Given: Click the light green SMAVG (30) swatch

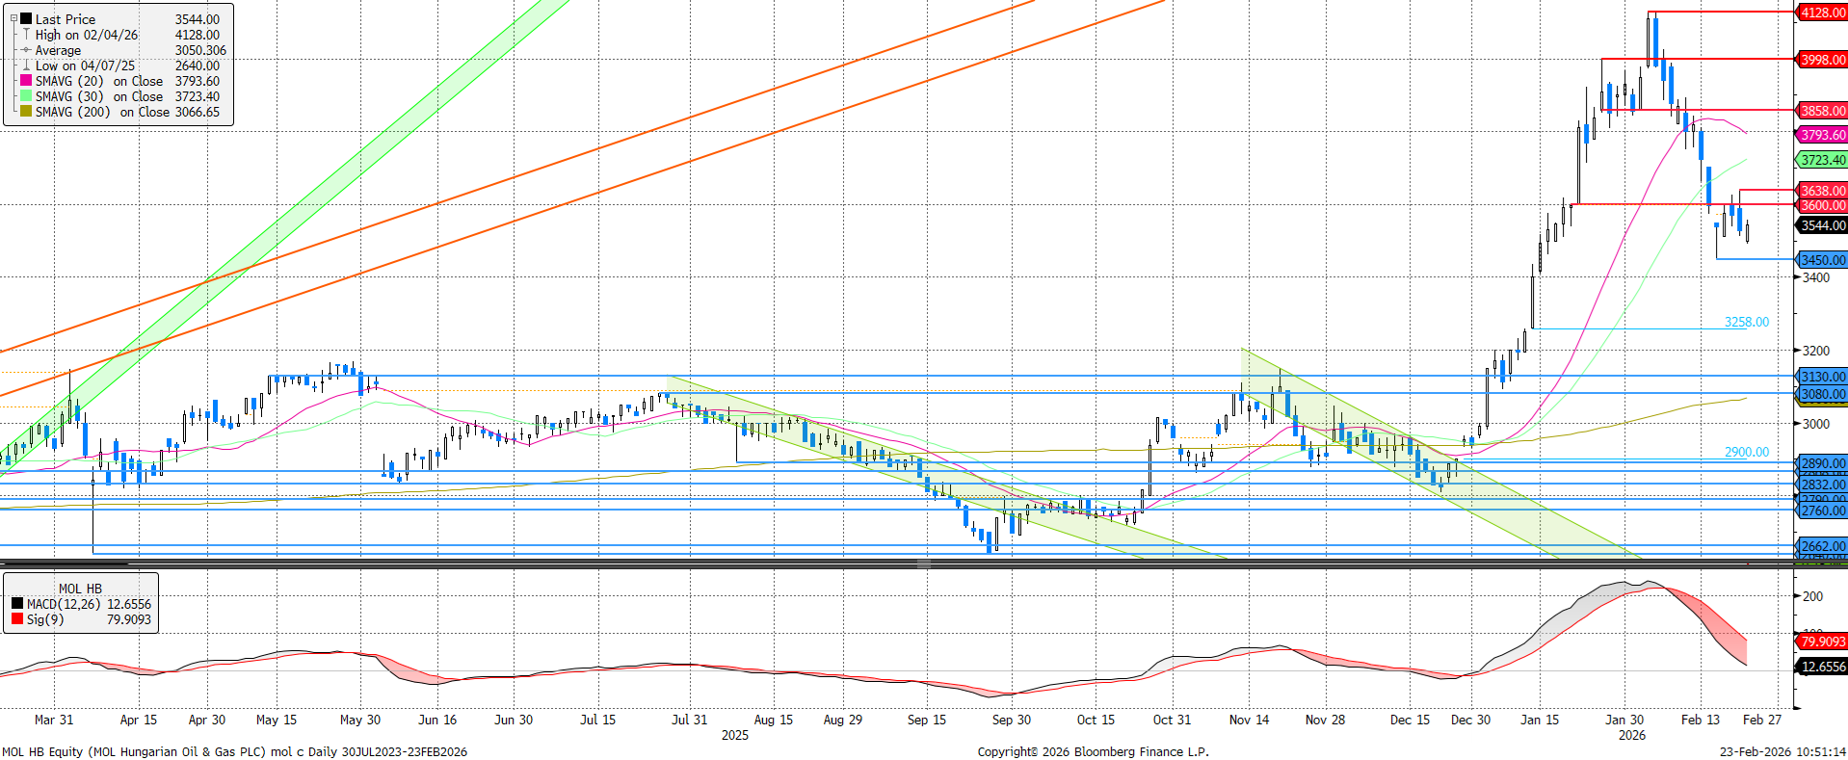Looking at the screenshot, I should [x=26, y=96].
